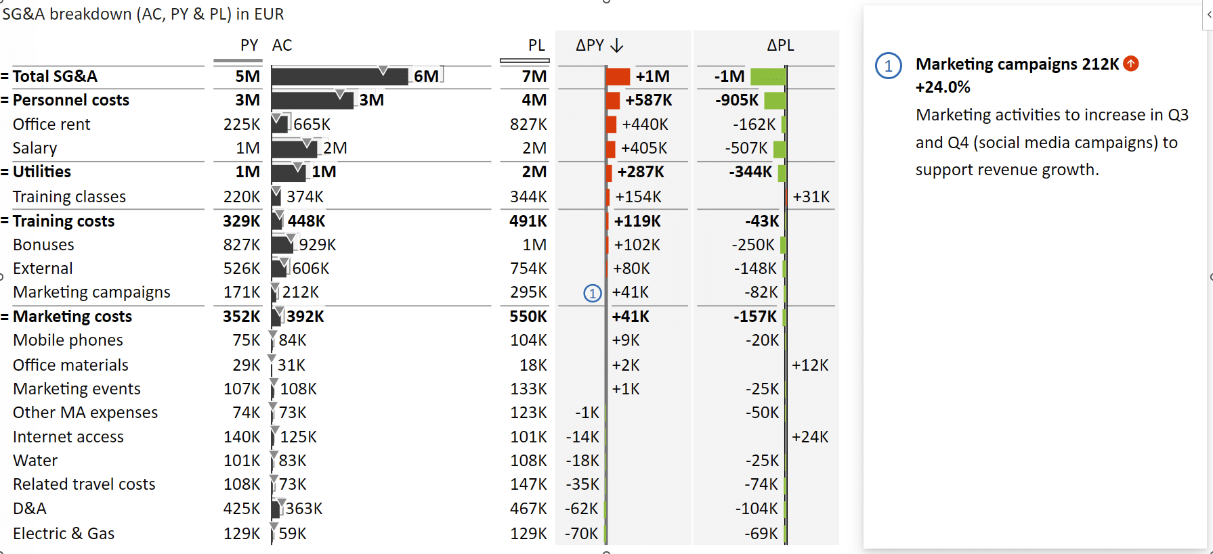Viewport: 1213px width, 554px height.
Task: Select the PY column header
Action: pos(249,45)
